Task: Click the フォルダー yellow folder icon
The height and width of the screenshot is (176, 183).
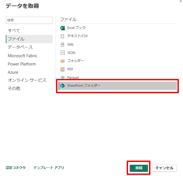Action: (x=63, y=61)
